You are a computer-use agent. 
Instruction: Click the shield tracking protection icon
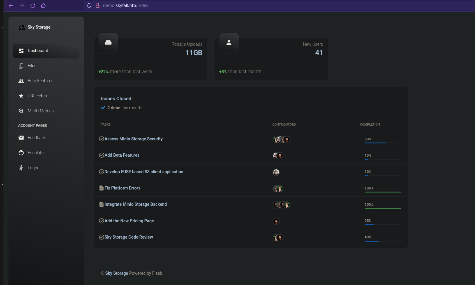click(89, 5)
